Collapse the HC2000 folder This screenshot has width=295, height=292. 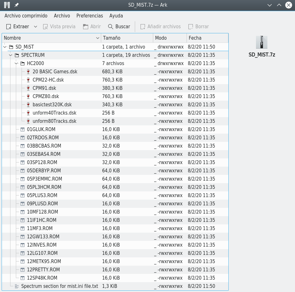tap(16, 63)
